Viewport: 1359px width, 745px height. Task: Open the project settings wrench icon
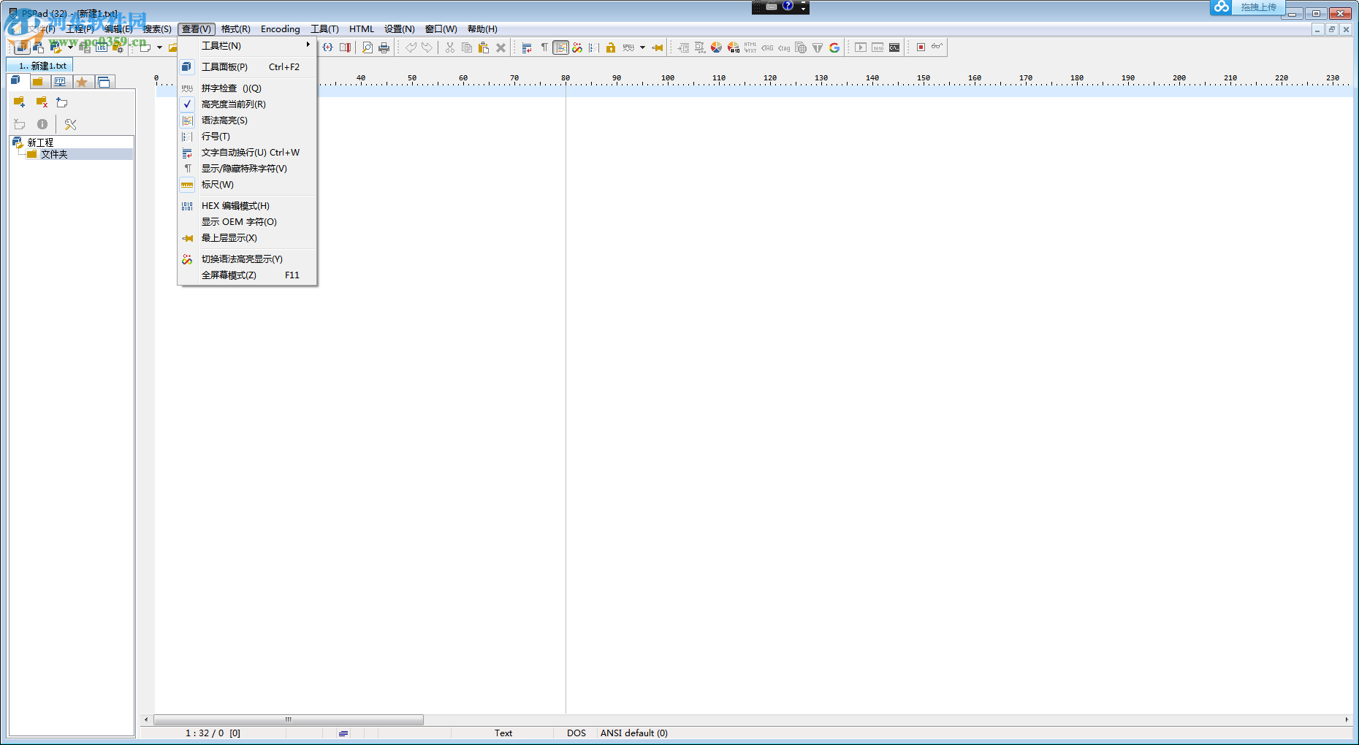click(70, 125)
